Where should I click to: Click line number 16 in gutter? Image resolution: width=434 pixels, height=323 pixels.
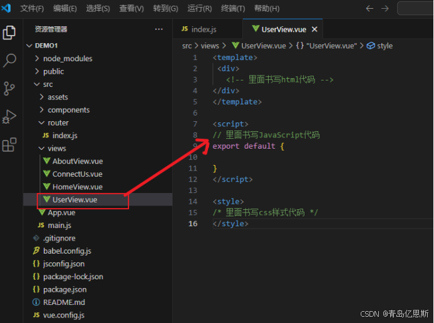pyautogui.click(x=193, y=223)
